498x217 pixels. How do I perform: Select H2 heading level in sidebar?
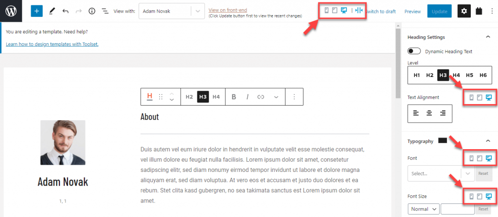pos(430,75)
